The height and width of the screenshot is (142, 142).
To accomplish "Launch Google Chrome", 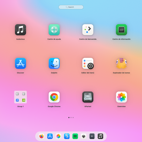I will click(x=54, y=97).
